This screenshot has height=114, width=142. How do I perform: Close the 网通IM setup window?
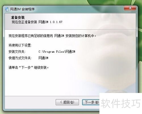(x=130, y=8)
